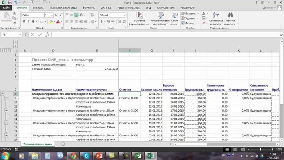This screenshot has height=160, width=284.
Task: Click the Merge and Center icon
Action: coord(92,22)
